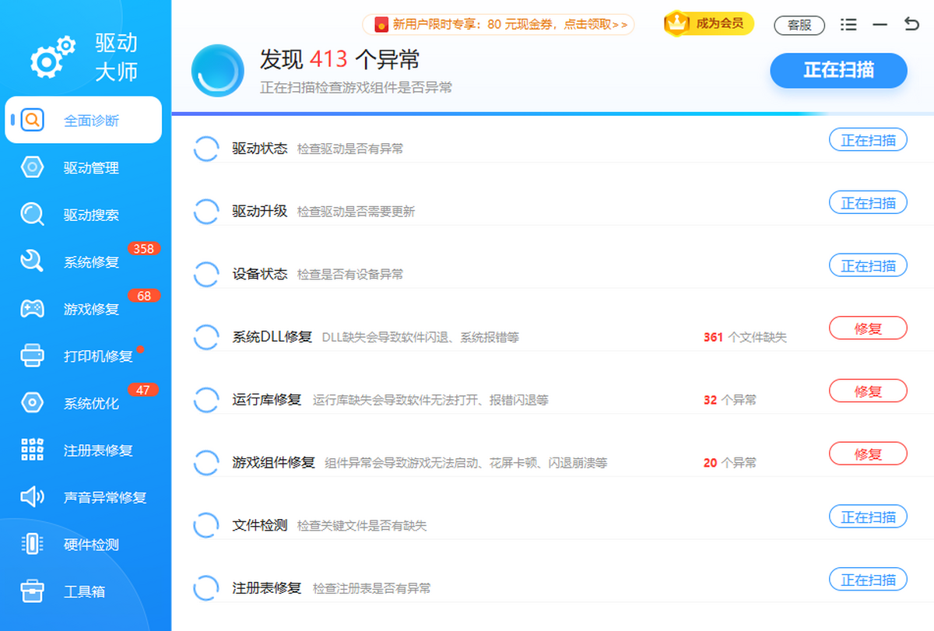Click 修复 button for 游戏组件修复
The image size is (934, 631).
coord(868,454)
